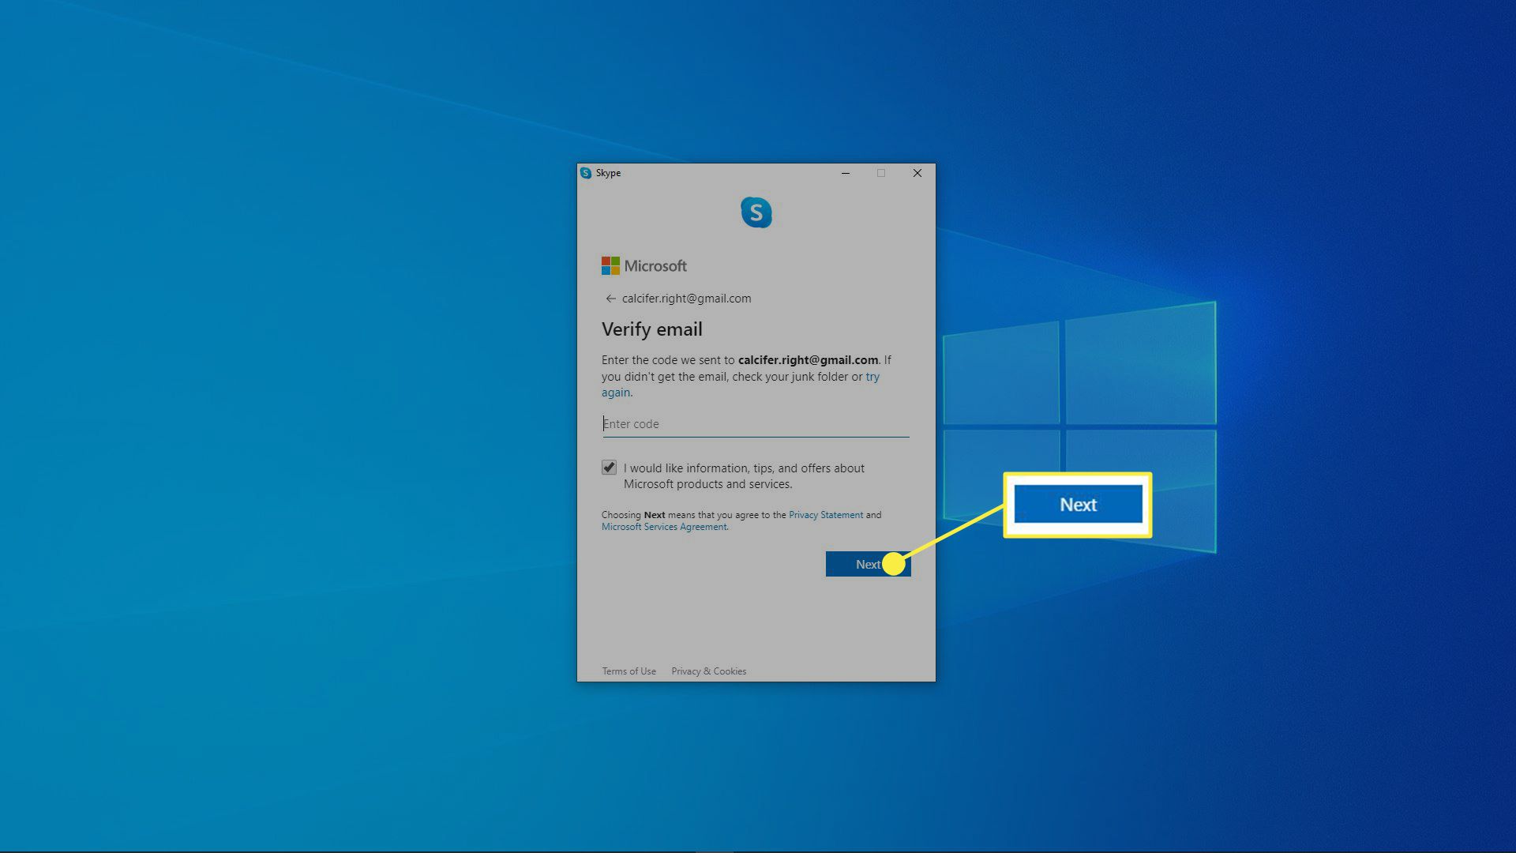1516x853 pixels.
Task: Click the maximize button of the Skype window
Action: tap(881, 173)
